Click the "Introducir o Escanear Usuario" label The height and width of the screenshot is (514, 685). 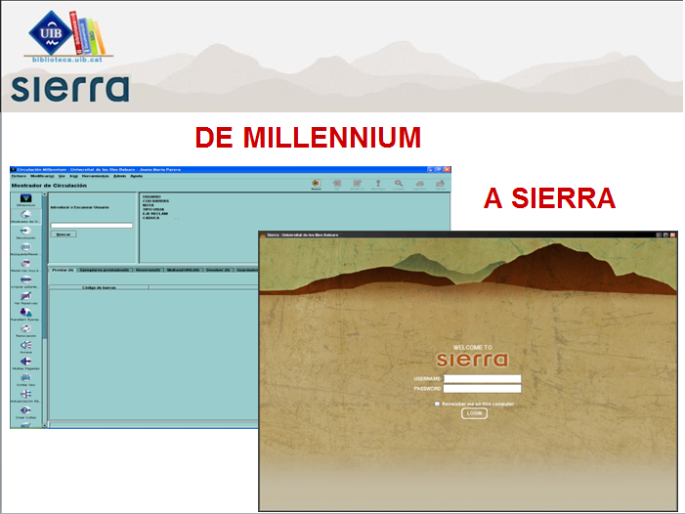(80, 207)
